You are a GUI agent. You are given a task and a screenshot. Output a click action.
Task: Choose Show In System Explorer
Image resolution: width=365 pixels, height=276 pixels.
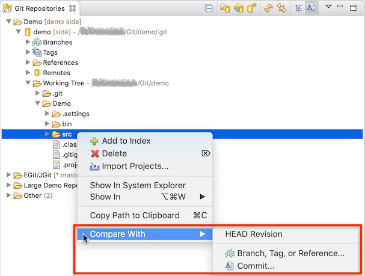[x=145, y=185]
